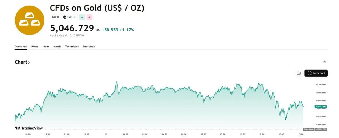Screen dimensions: 339x138
Task: Open the embed code icon
Action: (x=324, y=62)
